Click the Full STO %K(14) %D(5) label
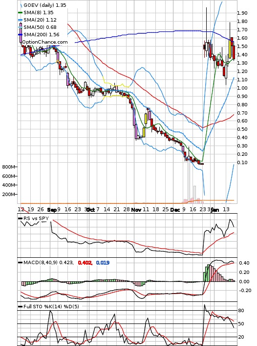The width and height of the screenshot is (257, 346). pyautogui.click(x=51, y=306)
